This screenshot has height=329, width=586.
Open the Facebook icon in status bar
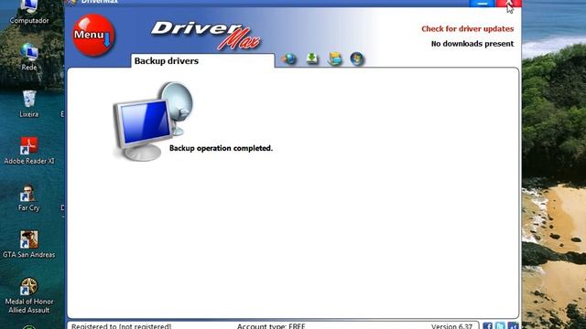click(487, 326)
